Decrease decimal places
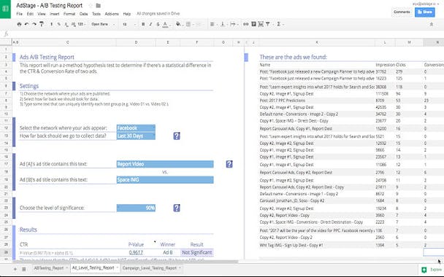444x277 pixels. coord(66,24)
